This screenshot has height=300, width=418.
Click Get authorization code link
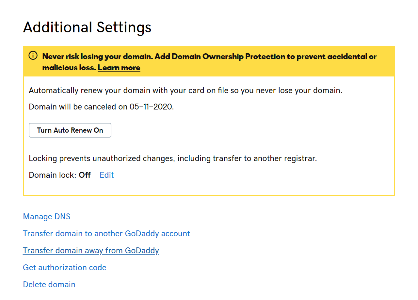coord(64,268)
